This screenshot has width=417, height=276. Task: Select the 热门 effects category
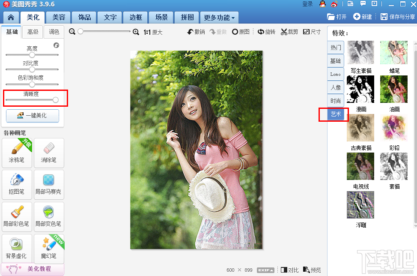coord(336,48)
